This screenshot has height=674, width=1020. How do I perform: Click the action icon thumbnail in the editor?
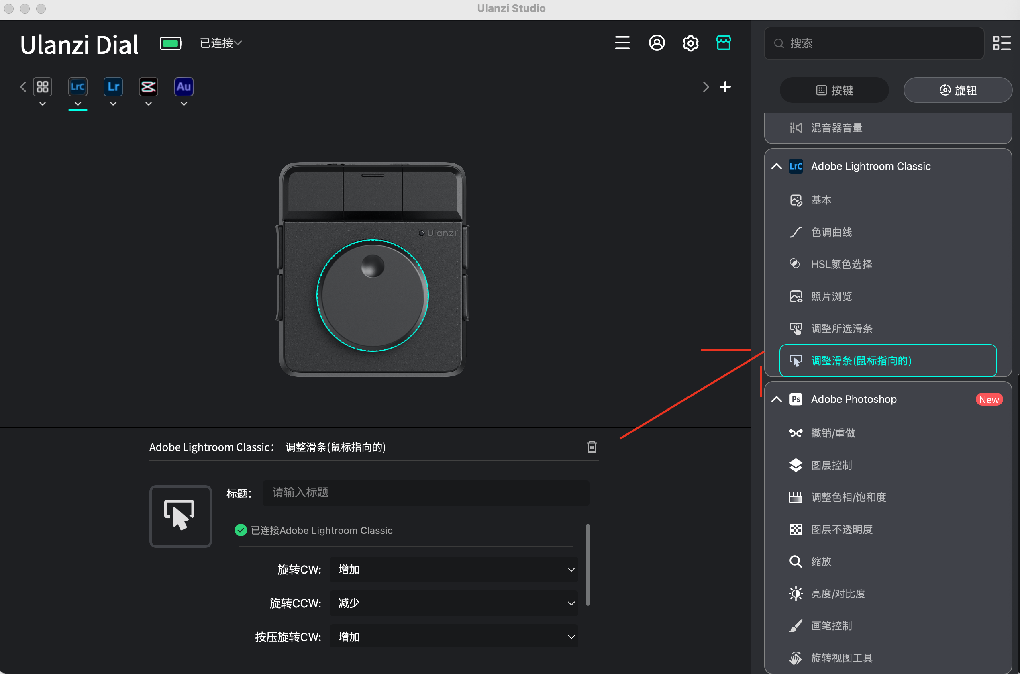(x=180, y=516)
